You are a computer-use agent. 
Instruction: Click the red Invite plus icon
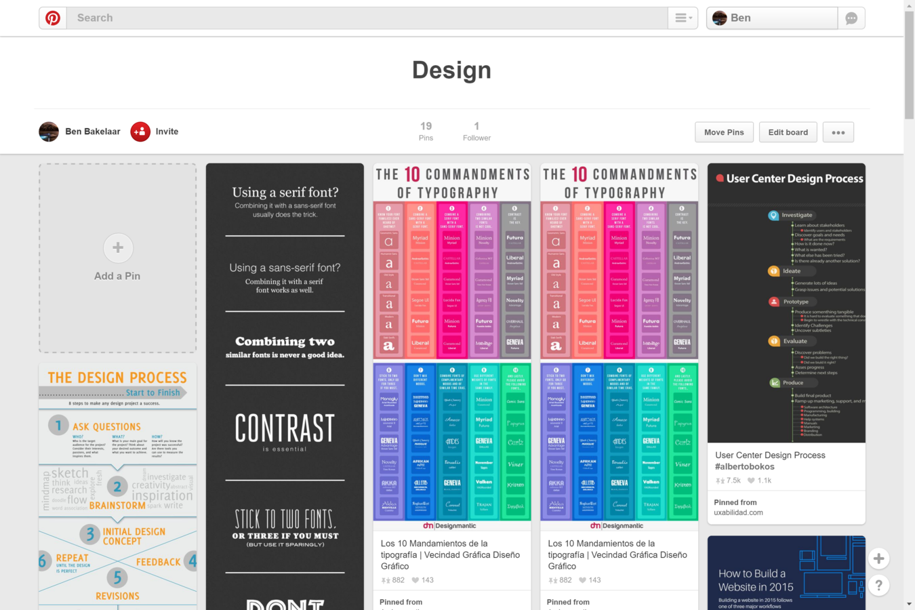[x=140, y=131]
